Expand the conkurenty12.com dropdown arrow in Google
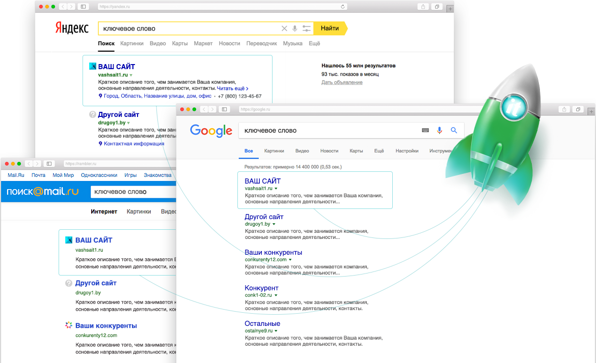Image resolution: width=596 pixels, height=363 pixels. [290, 260]
